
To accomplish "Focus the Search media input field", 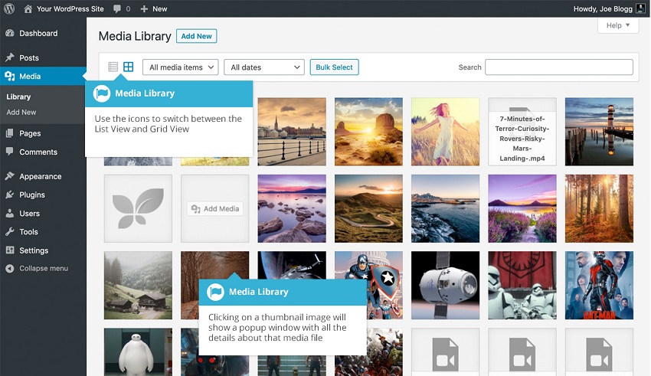I will tap(559, 67).
